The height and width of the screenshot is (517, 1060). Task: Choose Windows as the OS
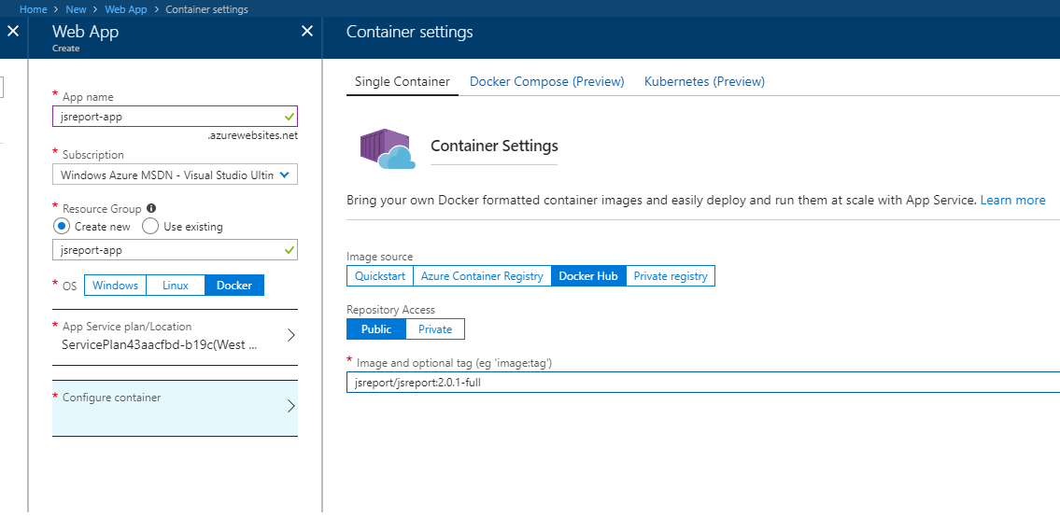coord(115,286)
